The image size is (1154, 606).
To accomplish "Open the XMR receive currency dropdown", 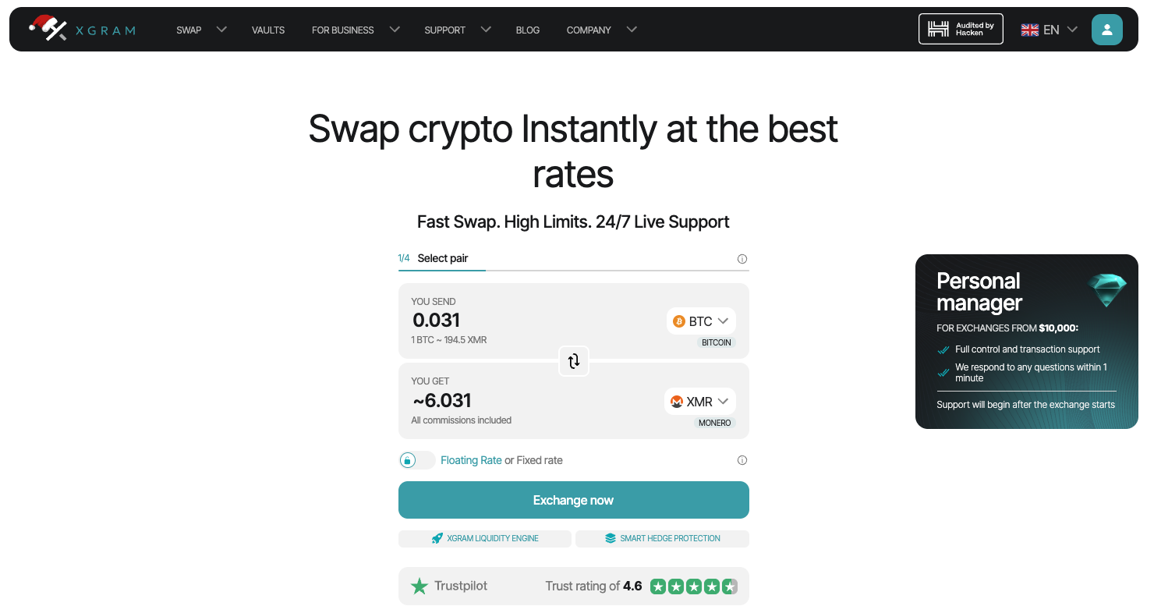I will pyautogui.click(x=700, y=402).
